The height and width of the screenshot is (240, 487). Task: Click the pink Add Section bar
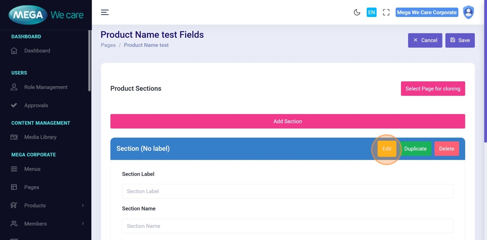point(287,122)
